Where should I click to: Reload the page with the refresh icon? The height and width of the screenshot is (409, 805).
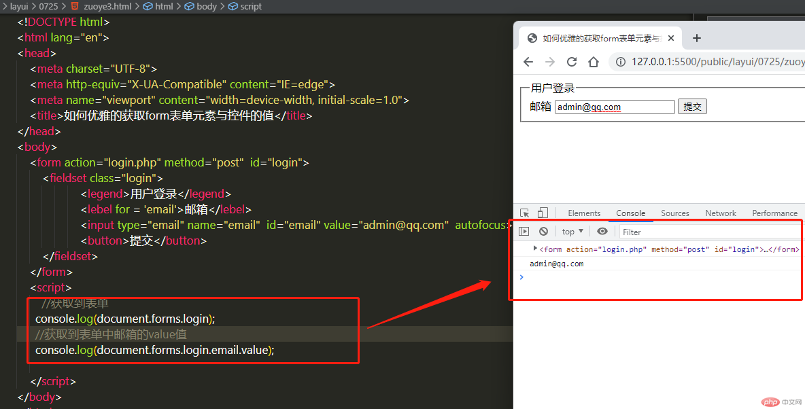pos(572,62)
